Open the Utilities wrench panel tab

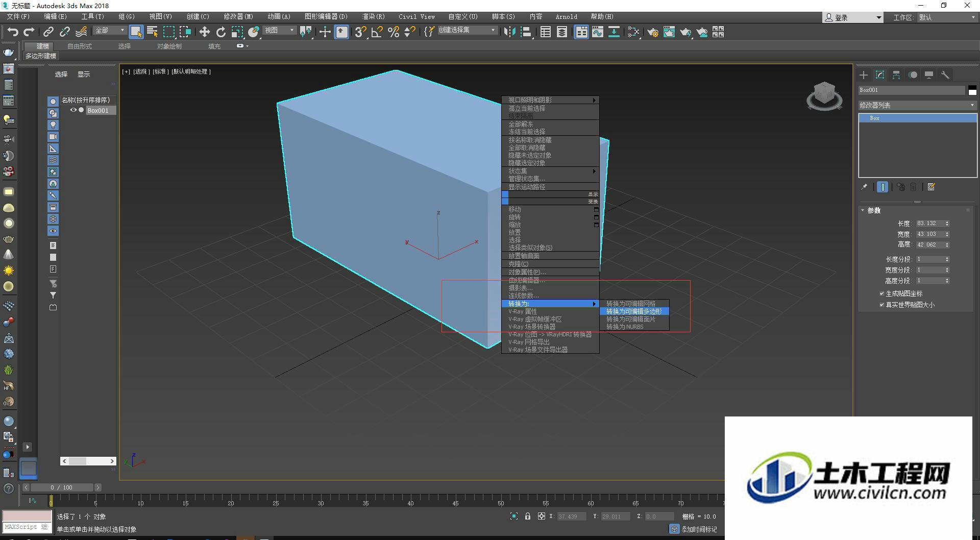click(945, 75)
